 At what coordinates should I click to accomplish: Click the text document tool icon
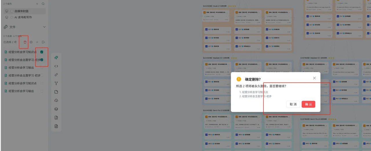[56, 126]
